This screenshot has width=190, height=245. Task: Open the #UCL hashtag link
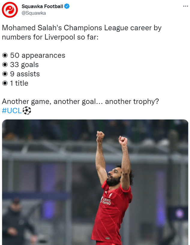(x=12, y=111)
